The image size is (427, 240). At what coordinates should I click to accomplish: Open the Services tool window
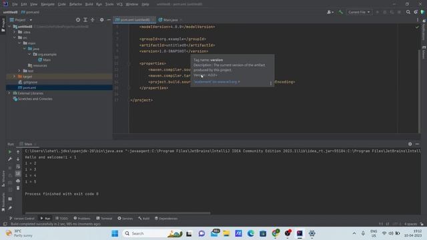(x=125, y=218)
